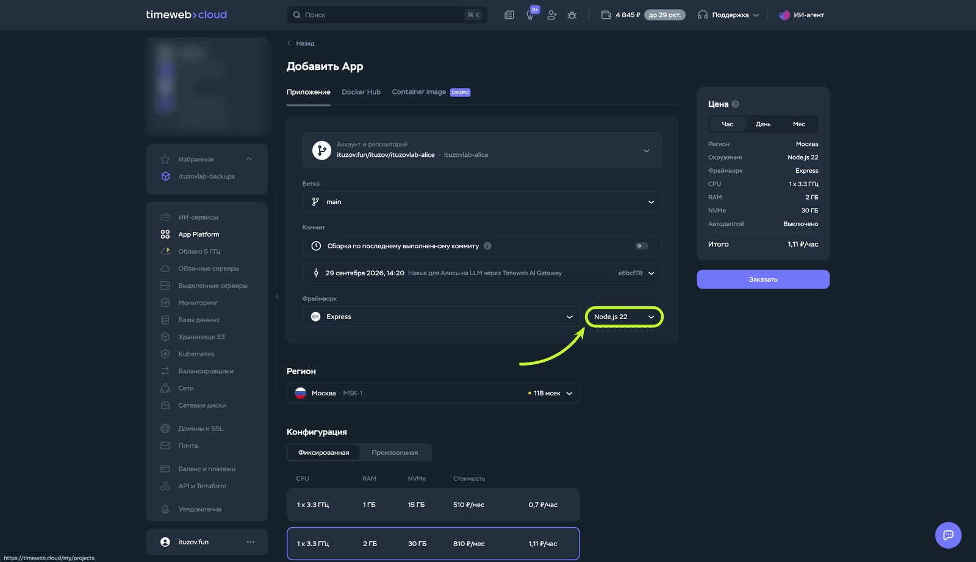
Task: Select the 1 ГБ RAM 510 ₽/мес plan
Action: pos(433,505)
